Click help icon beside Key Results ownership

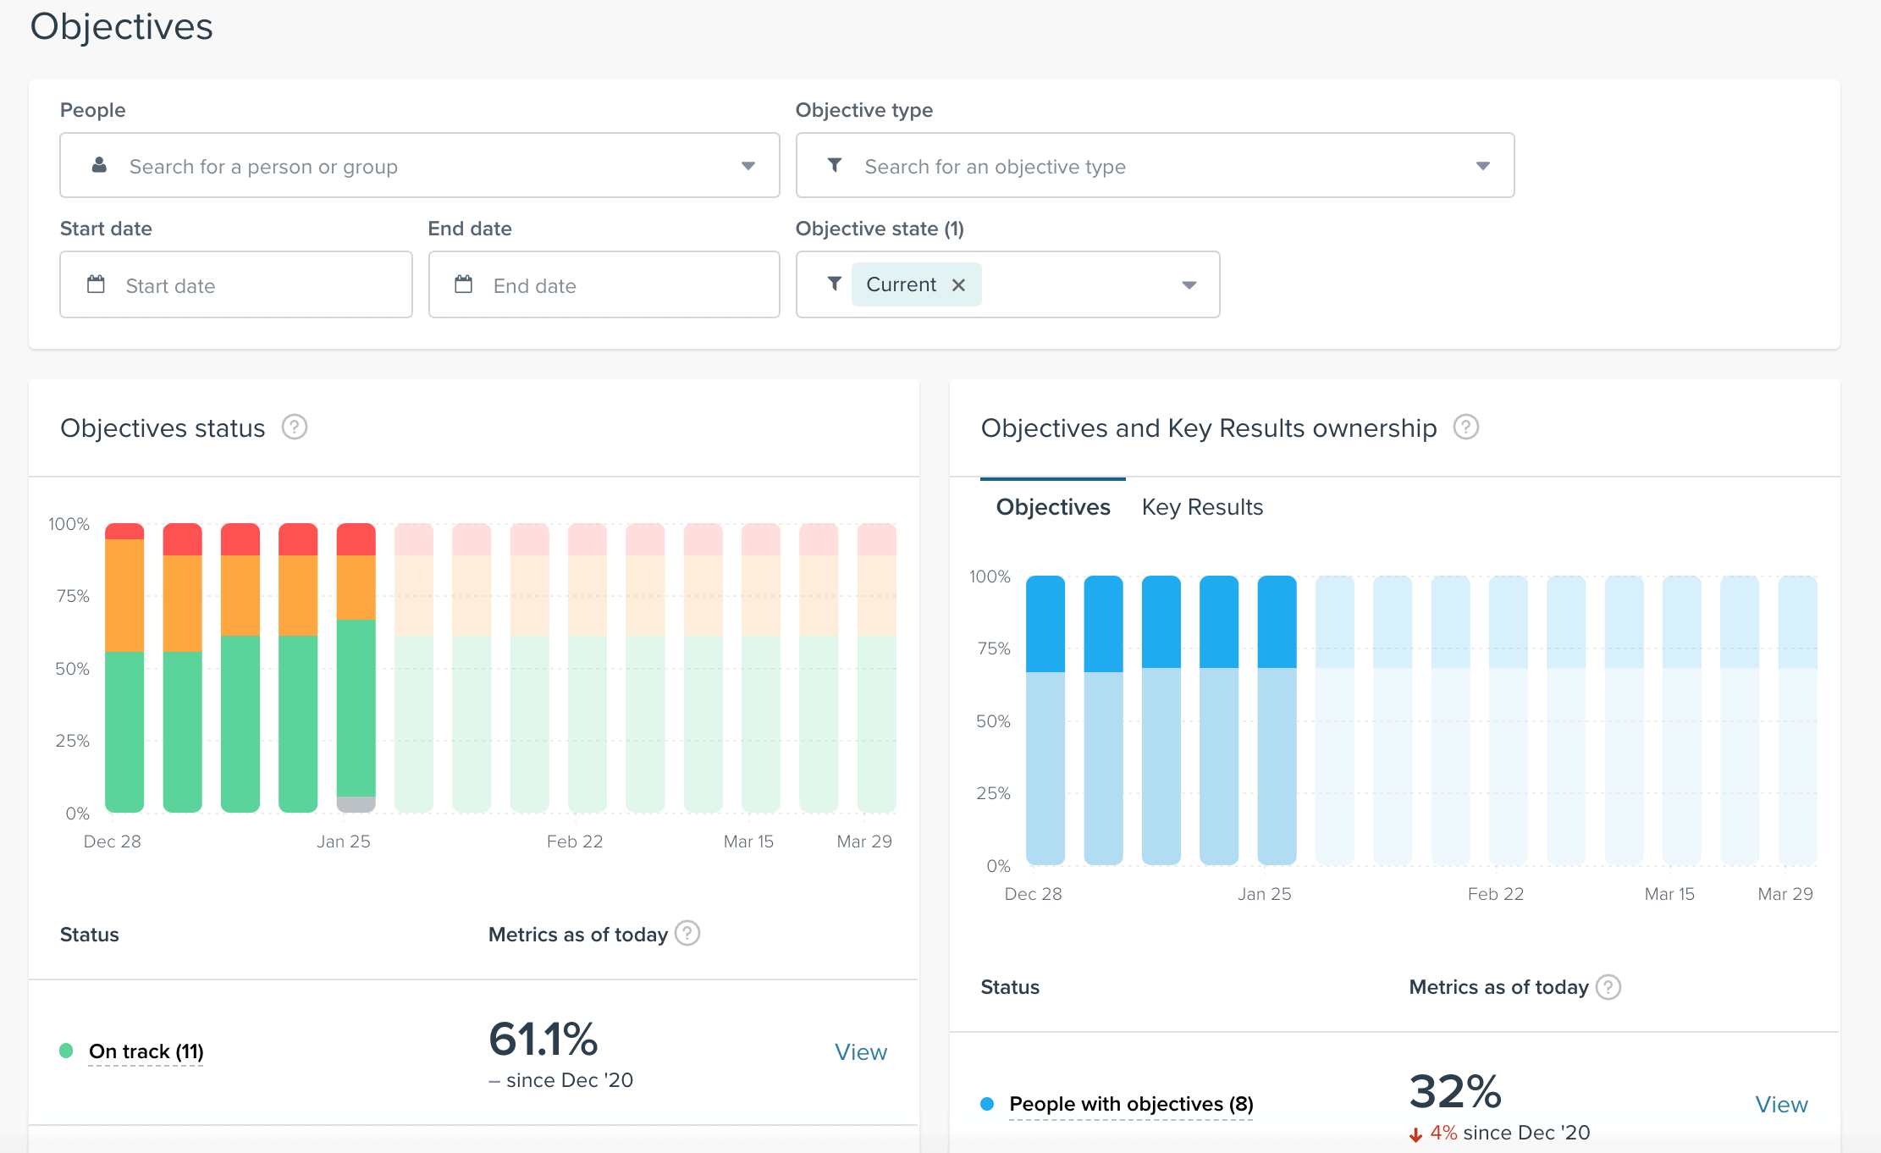(1465, 428)
